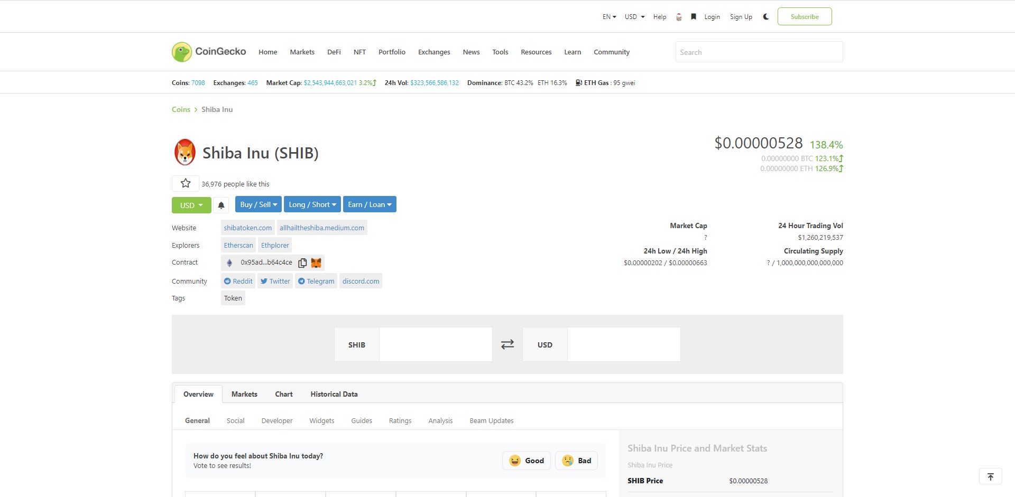Open the Twitter community link
This screenshot has width=1015, height=497.
[275, 281]
